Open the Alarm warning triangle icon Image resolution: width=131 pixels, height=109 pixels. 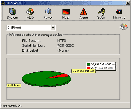[x=84, y=12]
